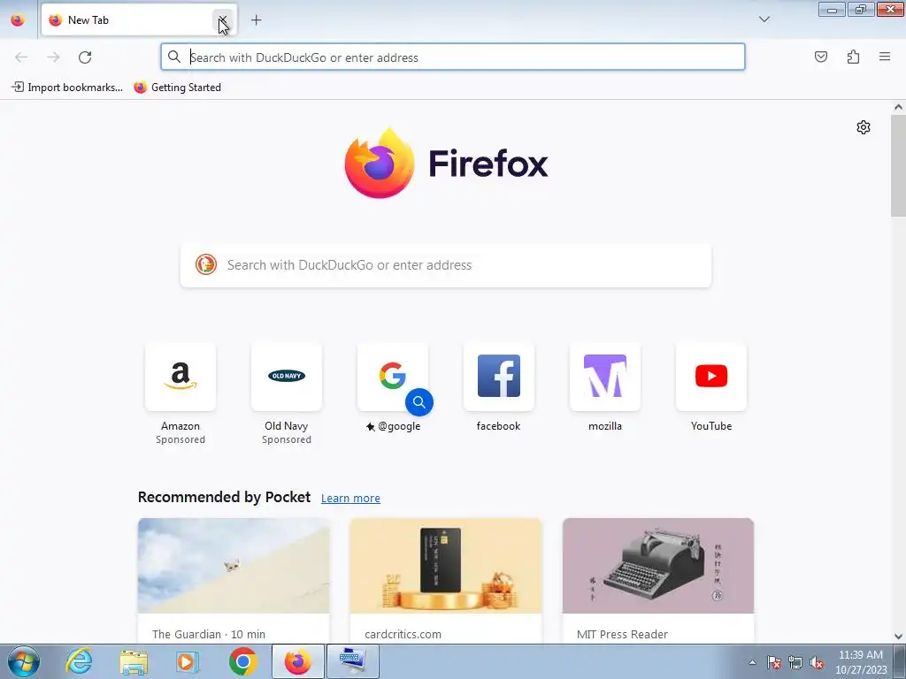Image resolution: width=906 pixels, height=679 pixels.
Task: Open the Firefox application menu
Action: [x=885, y=57]
